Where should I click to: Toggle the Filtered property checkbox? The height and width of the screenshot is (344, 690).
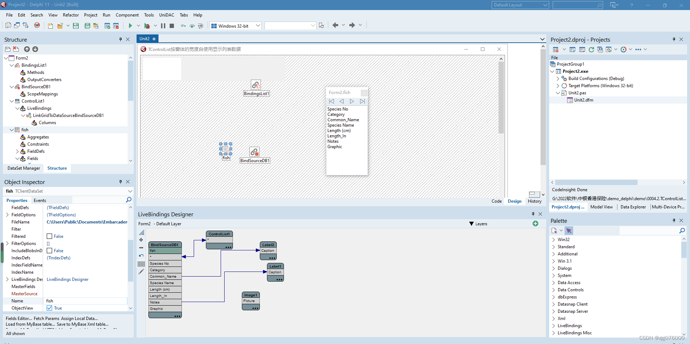click(50, 236)
